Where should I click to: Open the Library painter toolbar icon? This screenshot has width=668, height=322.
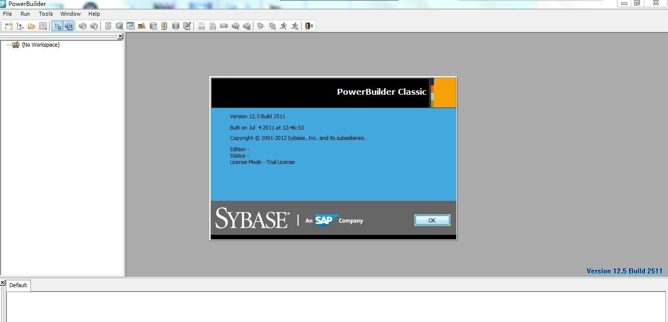[142, 26]
